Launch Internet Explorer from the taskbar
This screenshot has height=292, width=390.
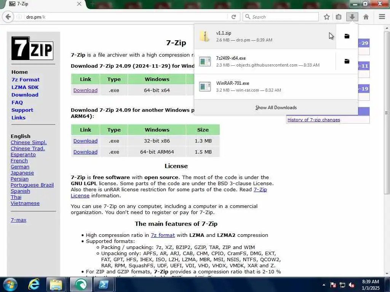click(34, 284)
